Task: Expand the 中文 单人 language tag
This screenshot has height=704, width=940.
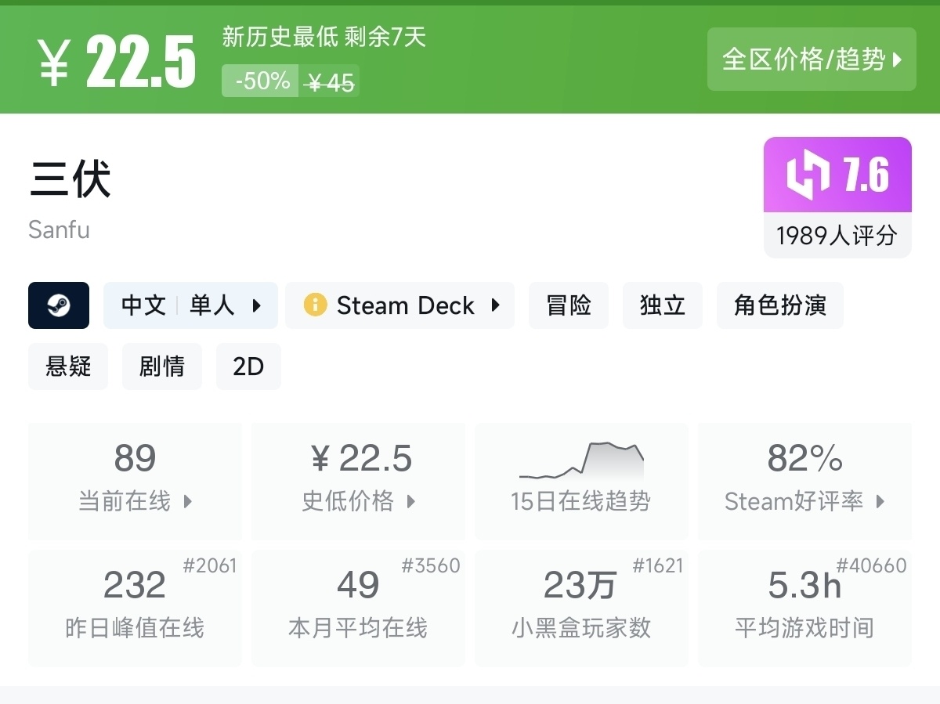Action: pyautogui.click(x=190, y=305)
